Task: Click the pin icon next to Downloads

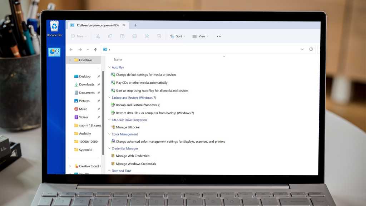Action: 99,84
